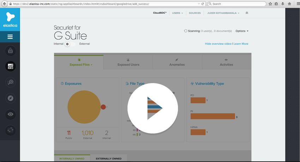
Task: Click the Vulnerability Type biohazard icon
Action: (x=192, y=83)
